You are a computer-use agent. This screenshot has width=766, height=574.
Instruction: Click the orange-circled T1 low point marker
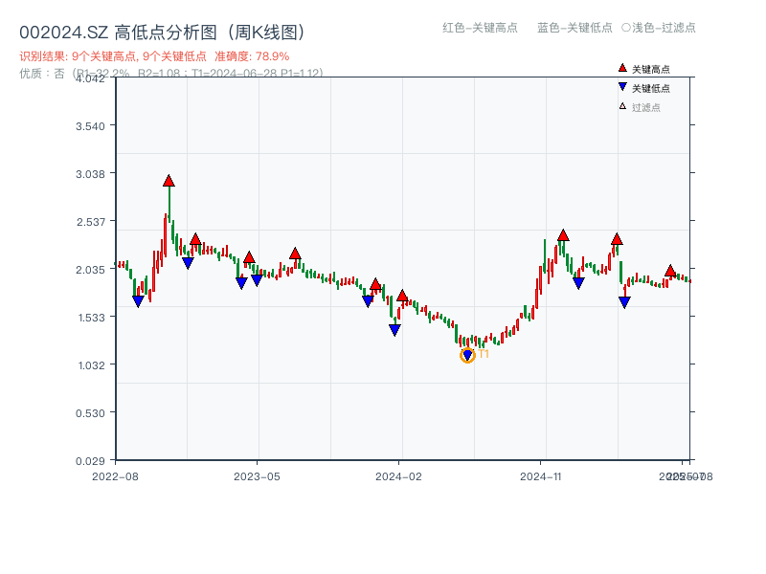tap(467, 356)
